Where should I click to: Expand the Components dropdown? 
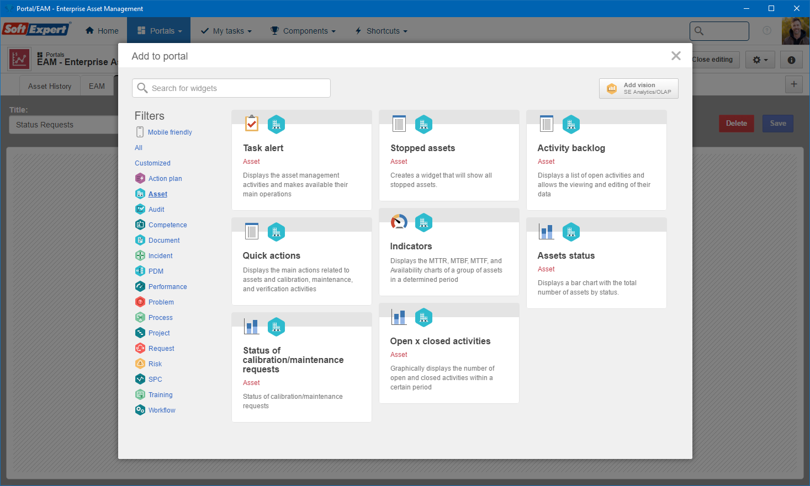click(x=303, y=31)
